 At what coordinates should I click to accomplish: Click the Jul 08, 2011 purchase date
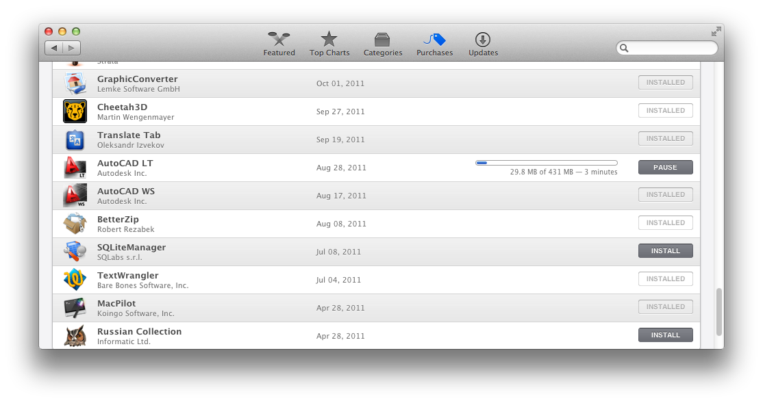[x=338, y=252]
